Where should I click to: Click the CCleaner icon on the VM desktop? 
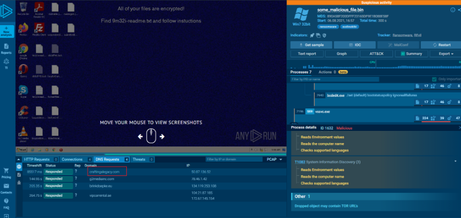coord(23,112)
